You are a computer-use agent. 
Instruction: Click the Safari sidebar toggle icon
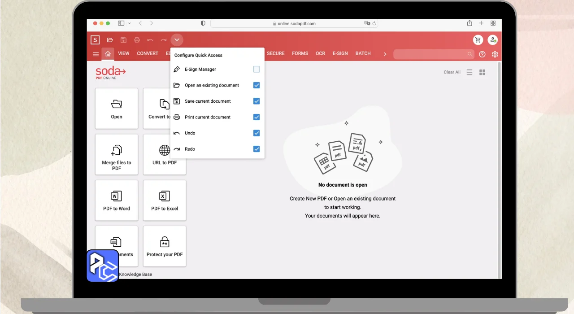[121, 23]
